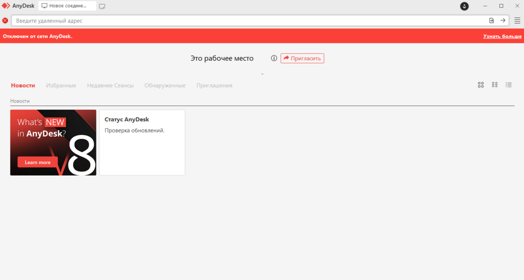Open the What's NEW in AnyDesk thumbnail

tap(53, 143)
